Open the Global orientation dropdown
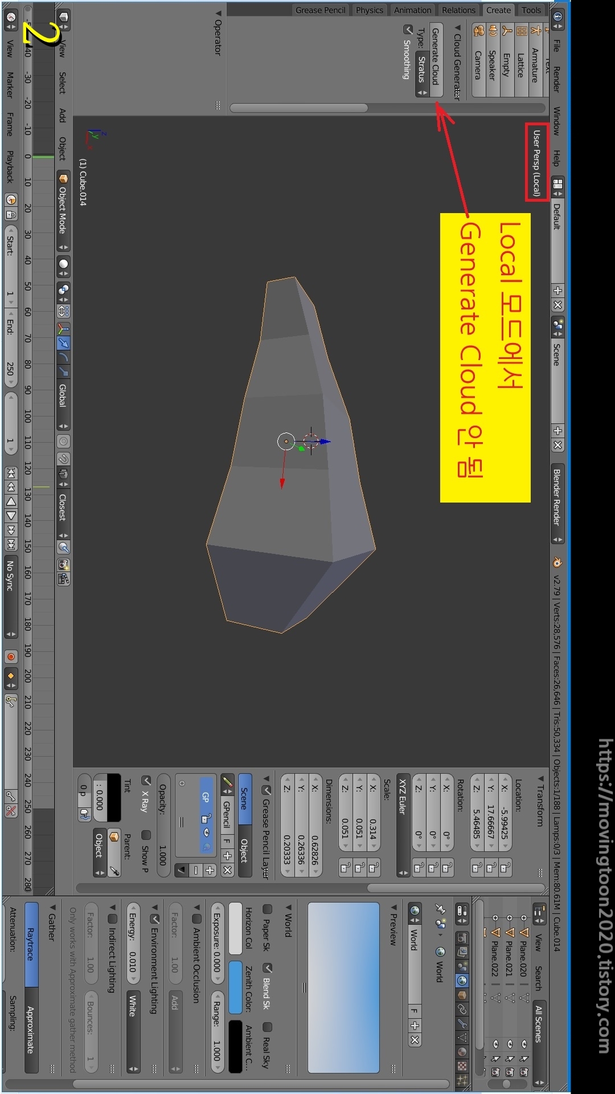The height and width of the screenshot is (1094, 615). coord(63,405)
